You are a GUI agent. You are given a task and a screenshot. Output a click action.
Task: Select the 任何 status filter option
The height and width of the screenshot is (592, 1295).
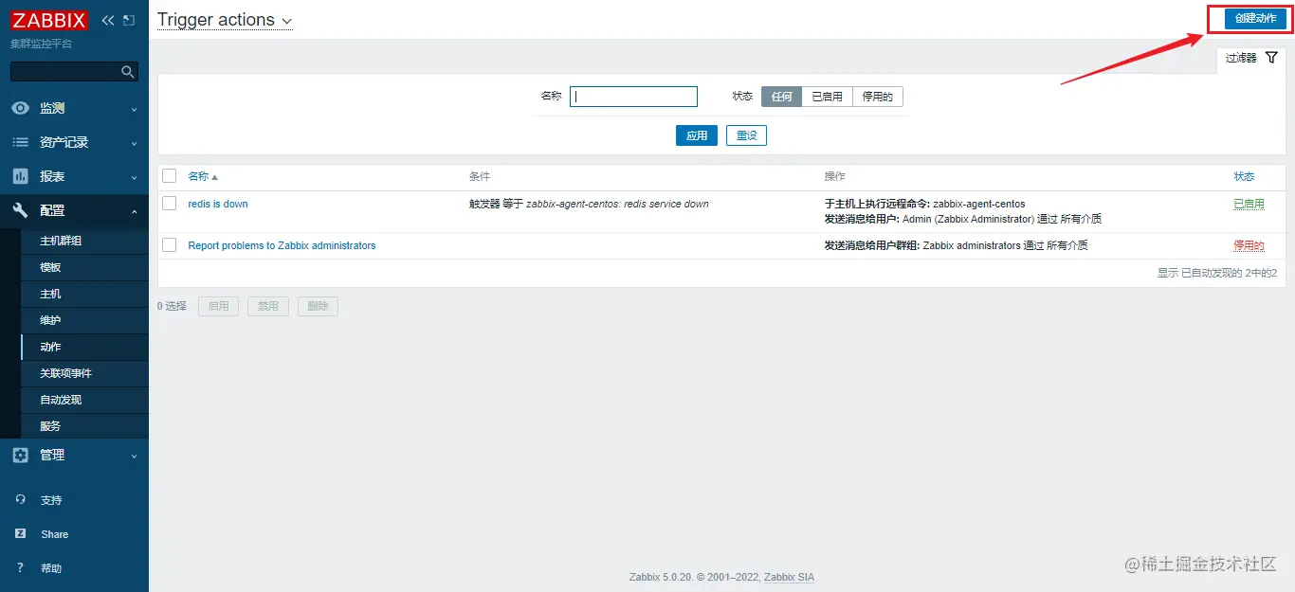(x=781, y=97)
